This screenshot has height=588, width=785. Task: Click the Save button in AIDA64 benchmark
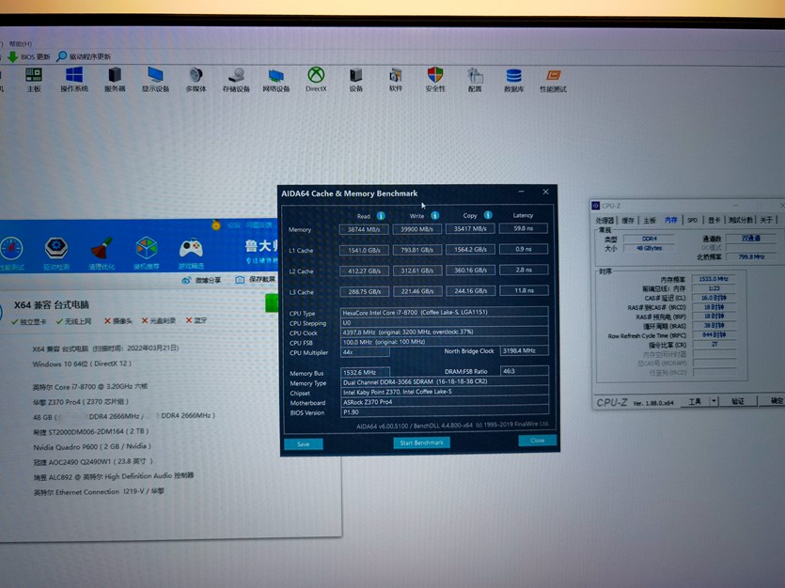(303, 443)
